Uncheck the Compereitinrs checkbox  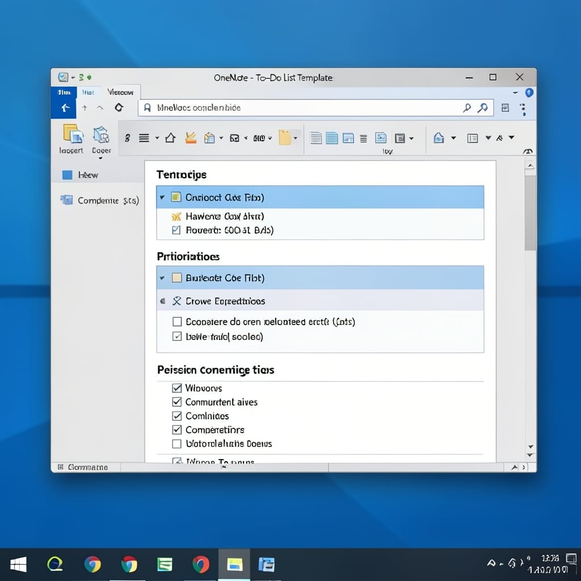tap(177, 430)
